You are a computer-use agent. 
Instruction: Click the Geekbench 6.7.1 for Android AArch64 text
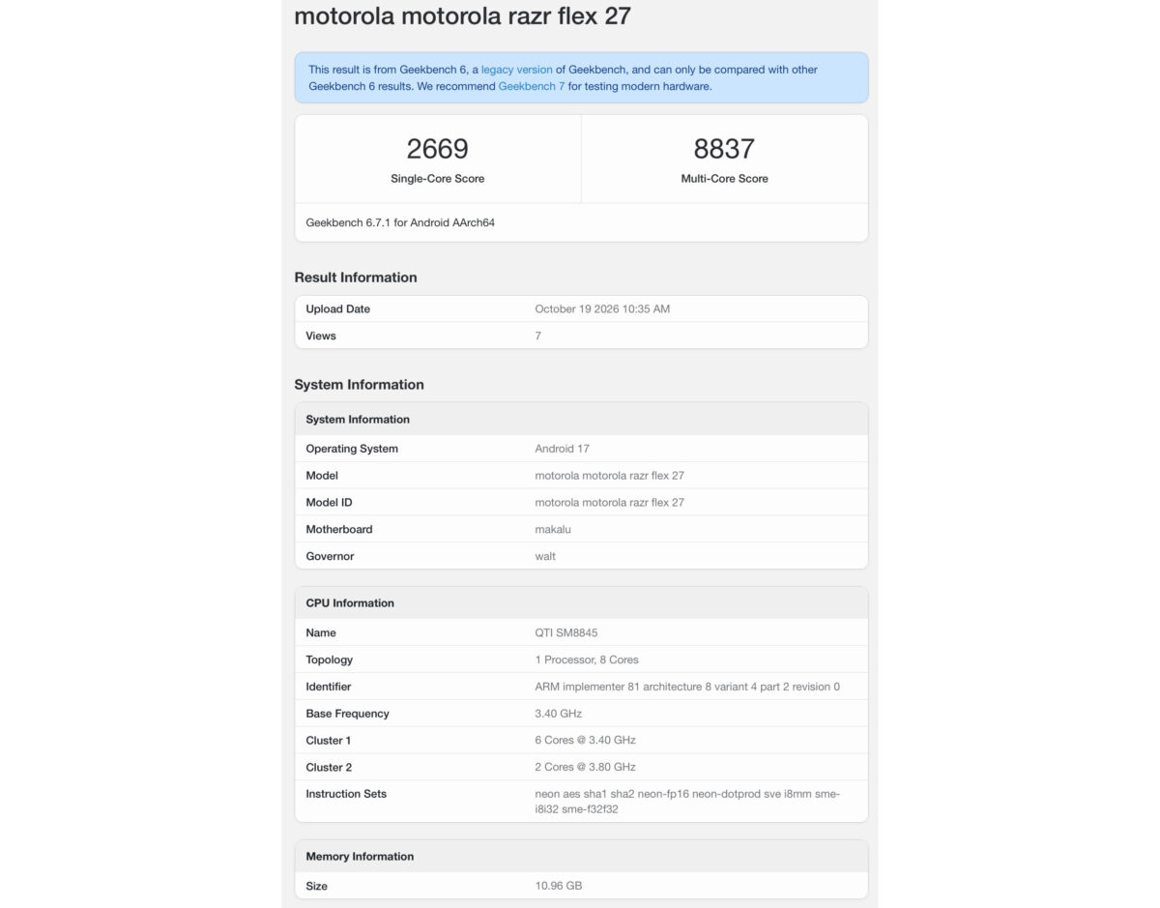click(401, 222)
